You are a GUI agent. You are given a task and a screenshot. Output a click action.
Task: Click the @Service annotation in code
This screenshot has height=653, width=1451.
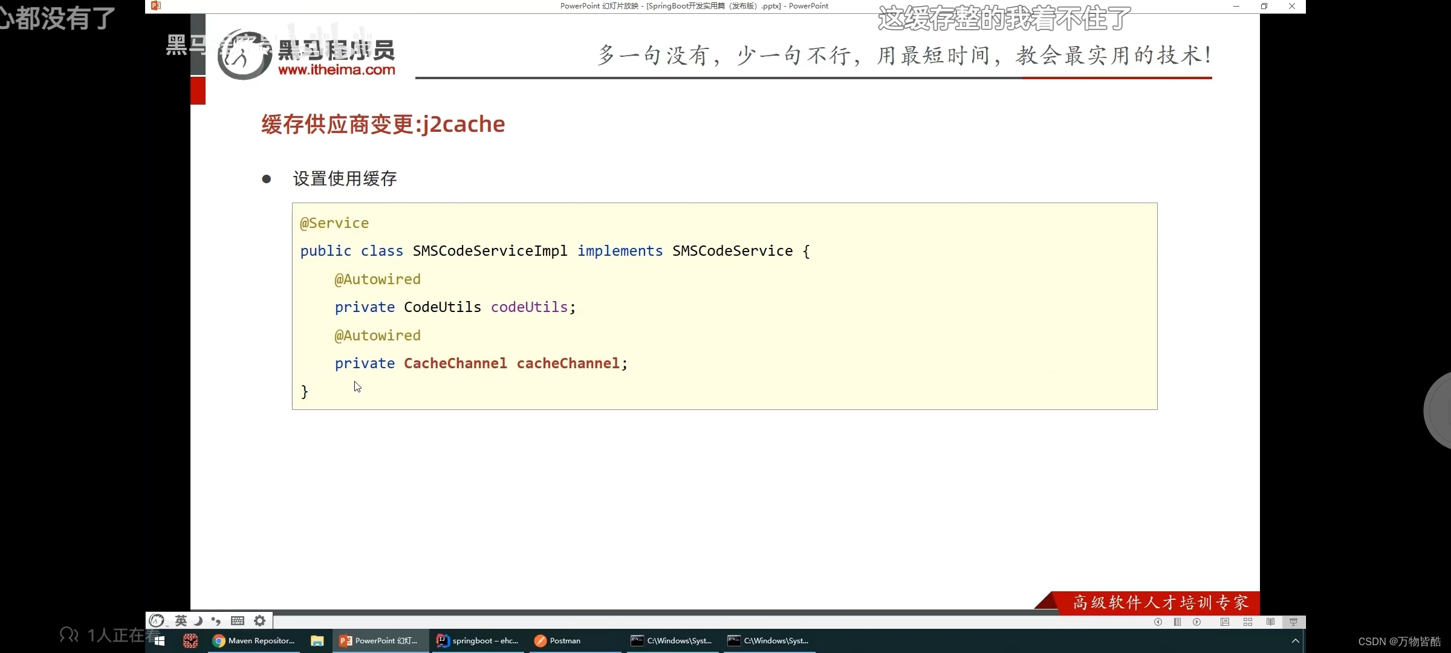334,223
